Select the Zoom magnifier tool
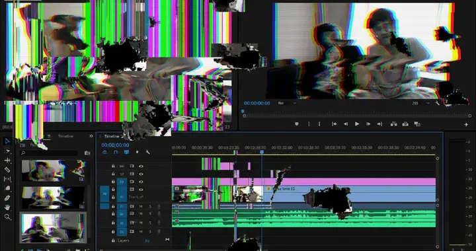 (7, 217)
